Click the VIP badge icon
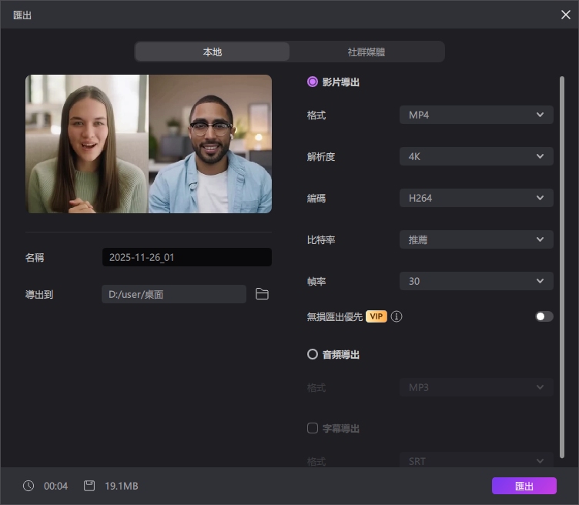Viewport: 579px width, 505px height. 377,316
